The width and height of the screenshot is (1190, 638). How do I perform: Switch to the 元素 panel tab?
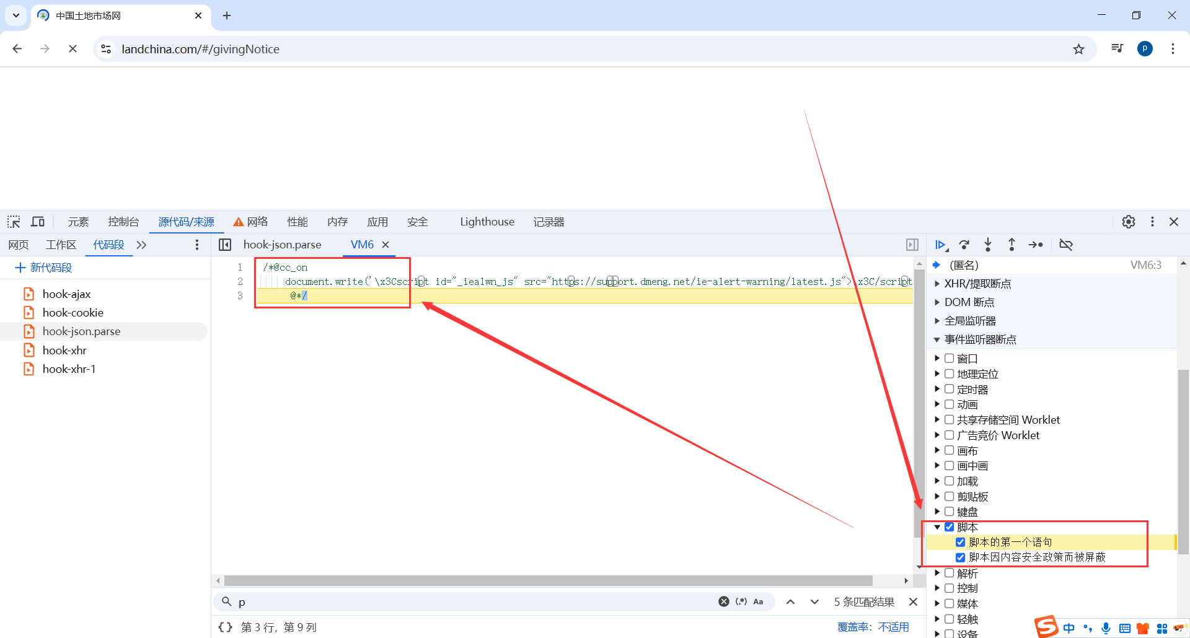[79, 222]
